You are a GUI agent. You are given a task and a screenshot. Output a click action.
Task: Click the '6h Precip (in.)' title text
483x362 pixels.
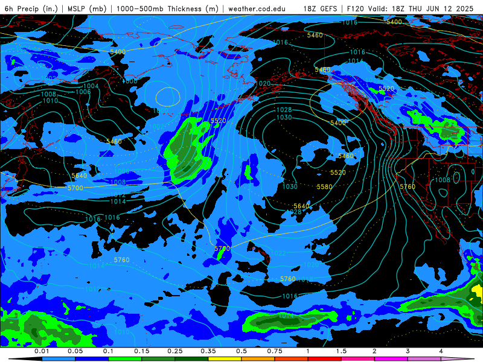coord(31,8)
